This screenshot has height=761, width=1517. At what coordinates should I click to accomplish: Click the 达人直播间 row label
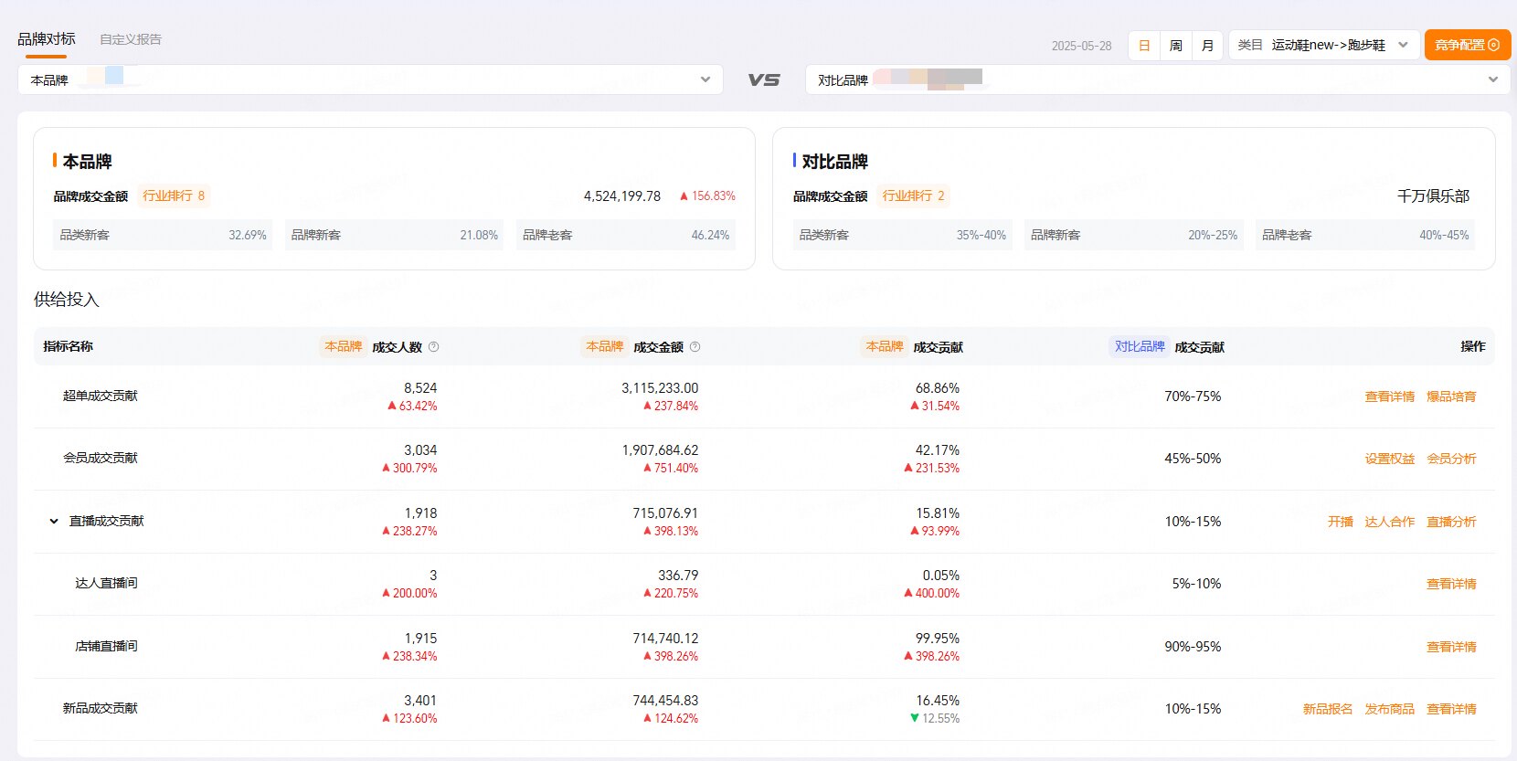click(x=106, y=583)
